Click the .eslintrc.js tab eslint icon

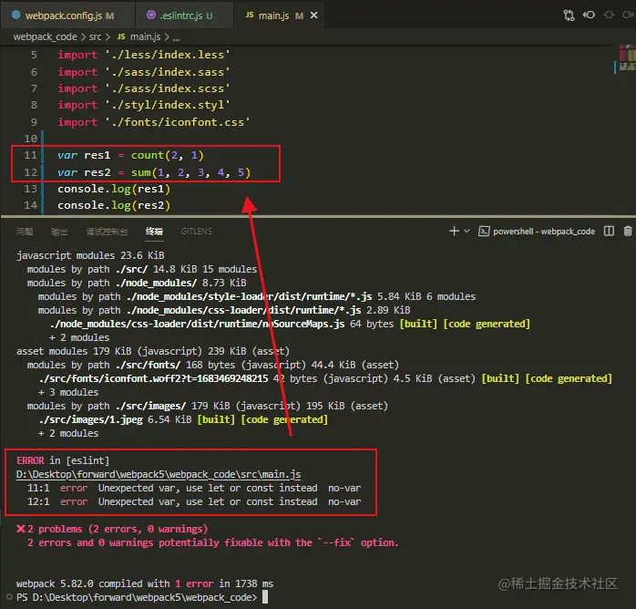(151, 15)
